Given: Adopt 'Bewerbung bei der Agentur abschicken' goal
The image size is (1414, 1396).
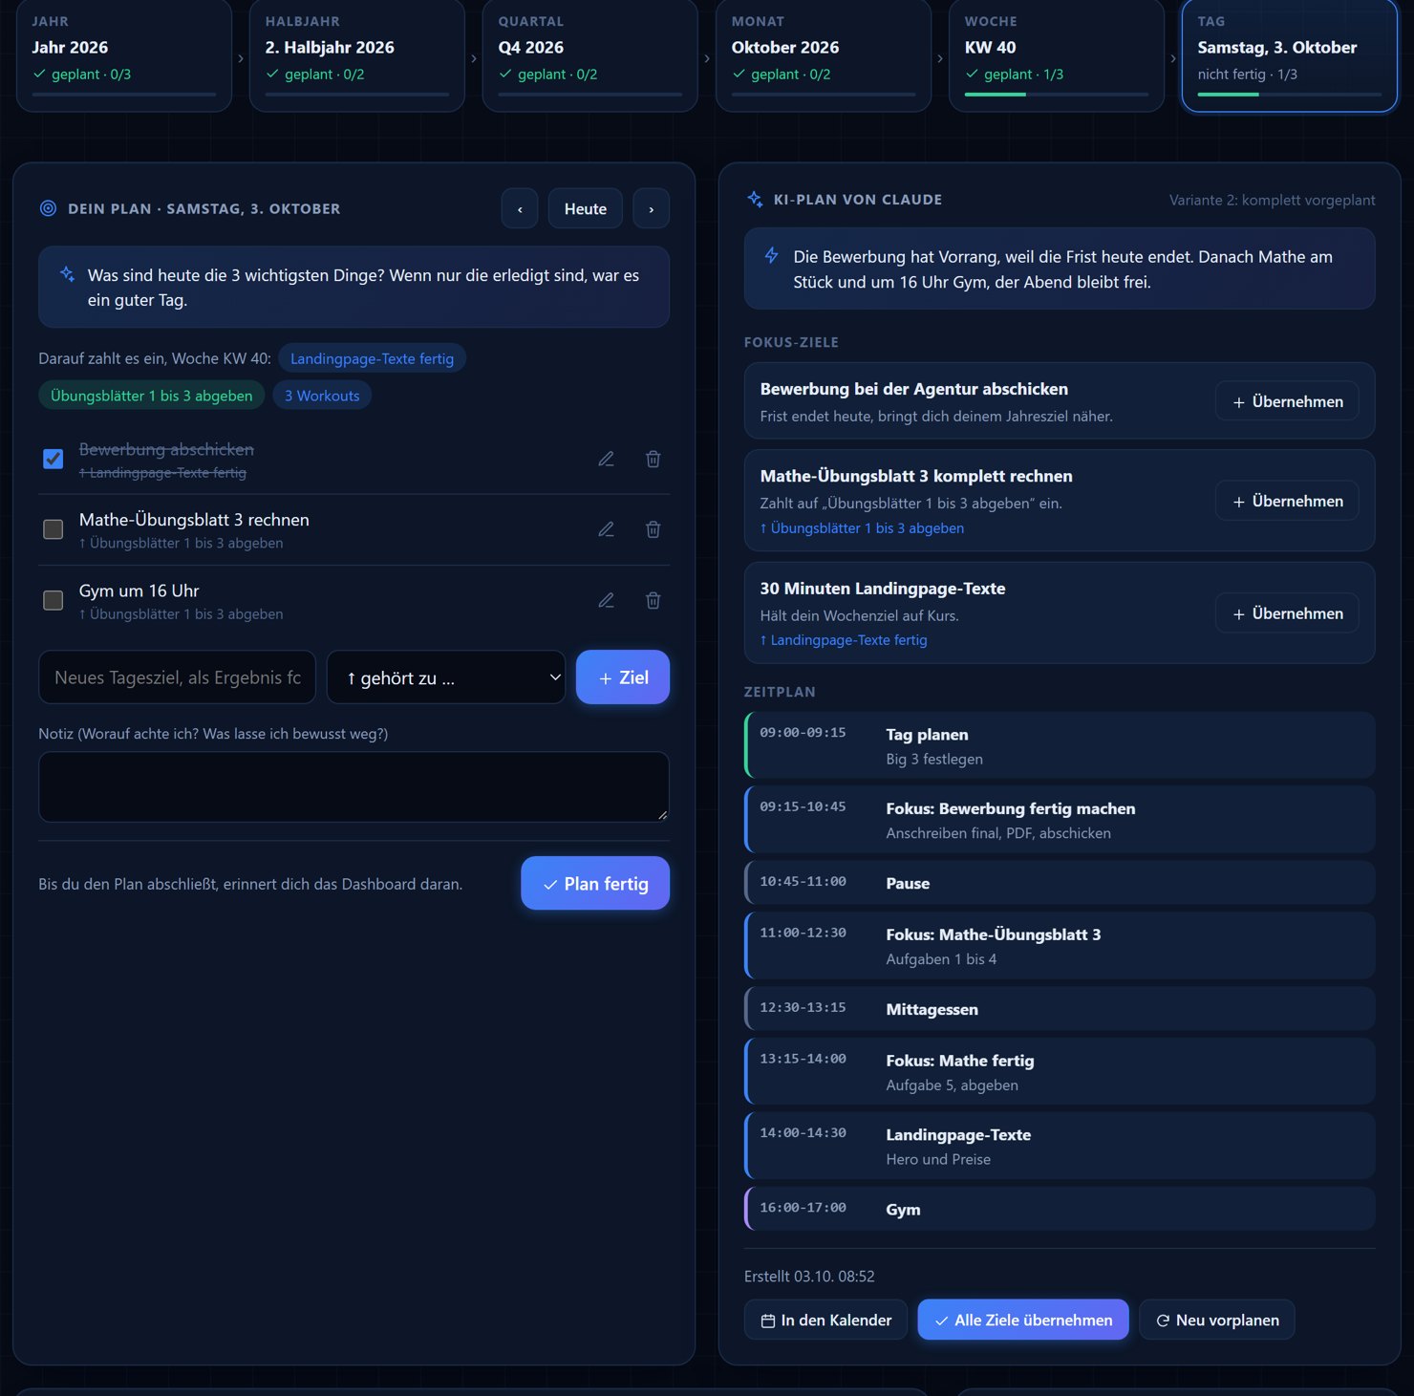Looking at the screenshot, I should coord(1287,401).
